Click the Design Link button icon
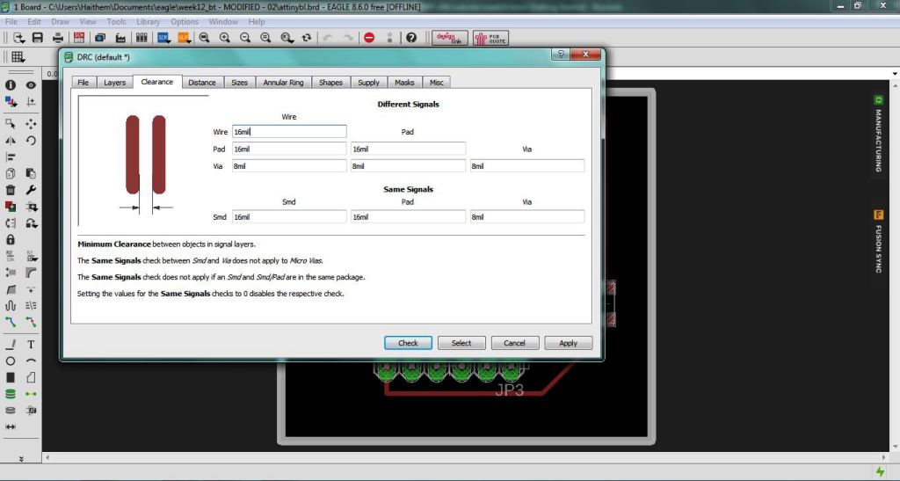 coord(449,38)
